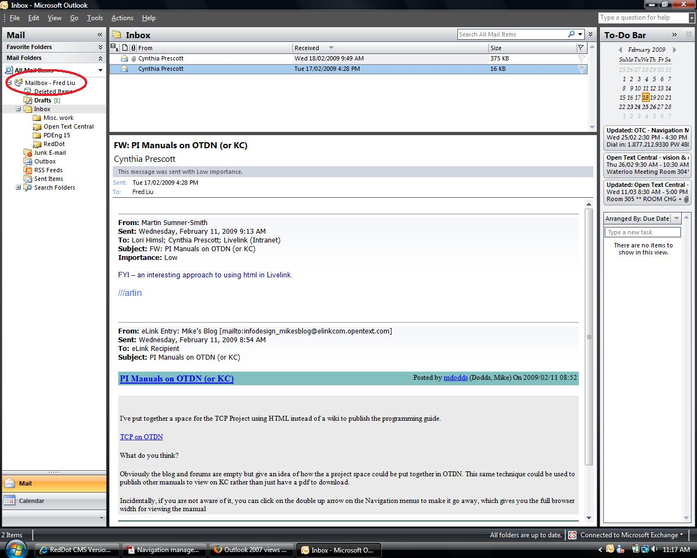Collapse the Inbox folder tree
Screen dimensions: 697x558
pos(18,109)
